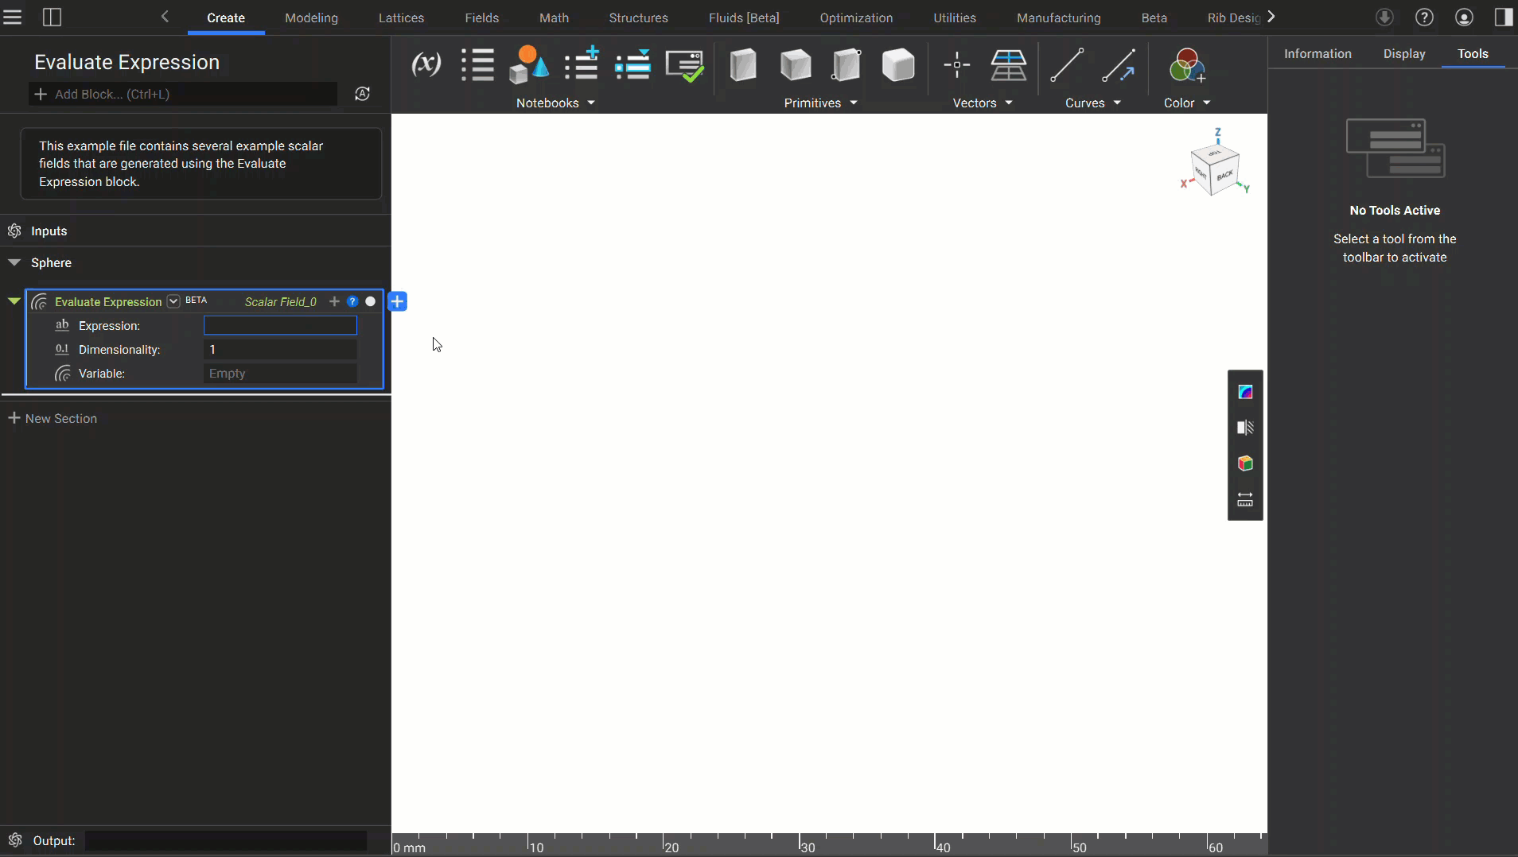Screen dimensions: 1518x857
Task: Expand the Primitives dropdown
Action: 820,103
